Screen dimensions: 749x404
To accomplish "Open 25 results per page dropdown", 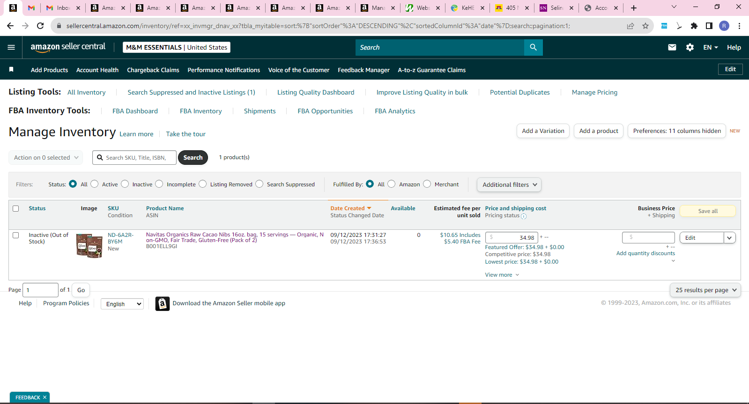I will pos(705,290).
